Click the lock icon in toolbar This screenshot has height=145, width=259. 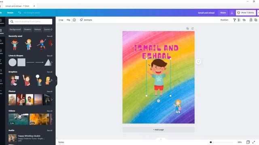point(251,20)
